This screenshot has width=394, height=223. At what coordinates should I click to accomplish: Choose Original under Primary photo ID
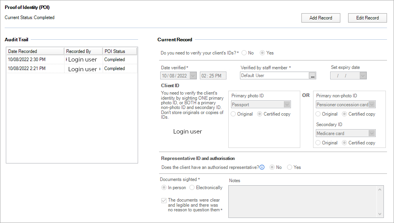233,114
